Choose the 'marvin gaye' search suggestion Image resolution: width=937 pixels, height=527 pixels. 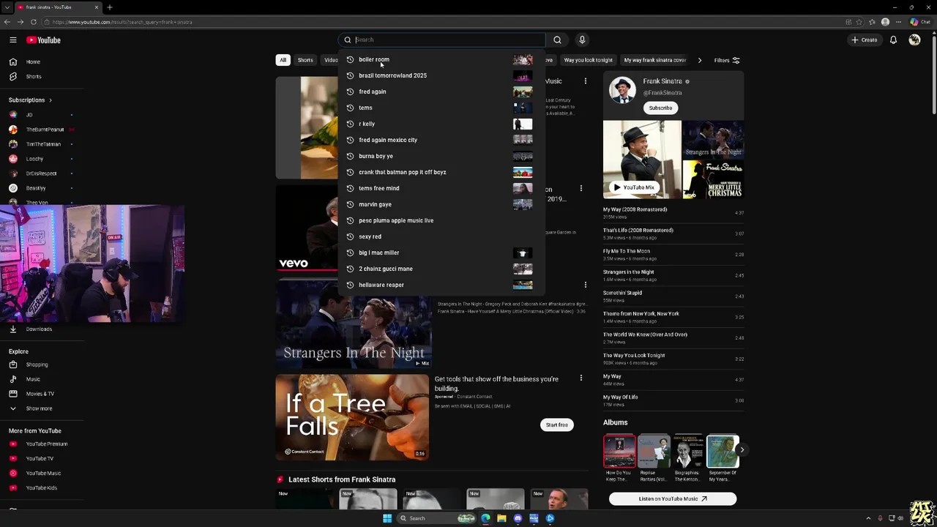pos(441,204)
